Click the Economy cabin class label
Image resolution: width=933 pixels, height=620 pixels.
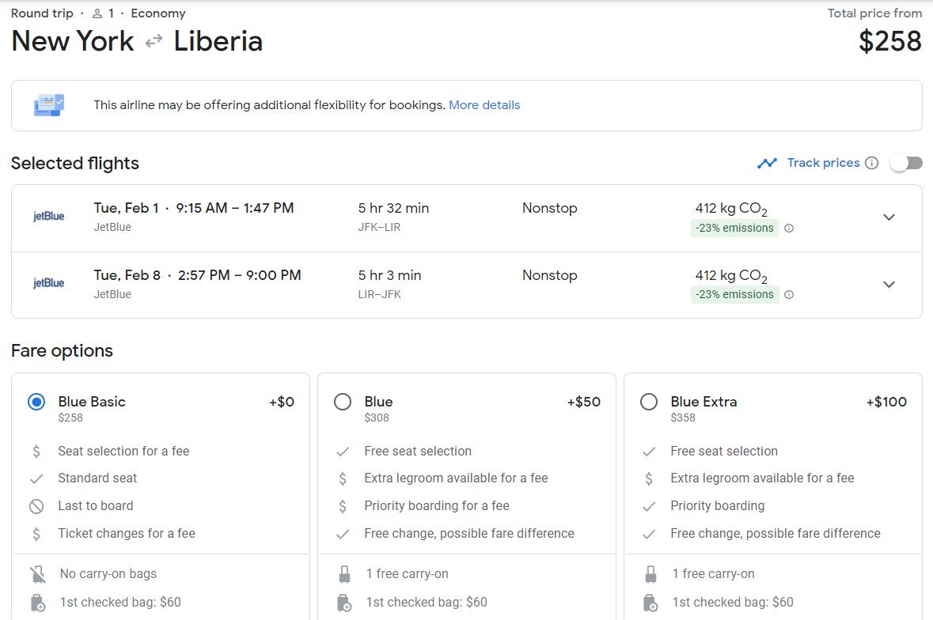tap(158, 13)
